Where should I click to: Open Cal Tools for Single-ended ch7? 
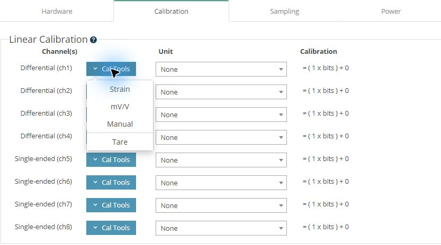[x=111, y=205]
